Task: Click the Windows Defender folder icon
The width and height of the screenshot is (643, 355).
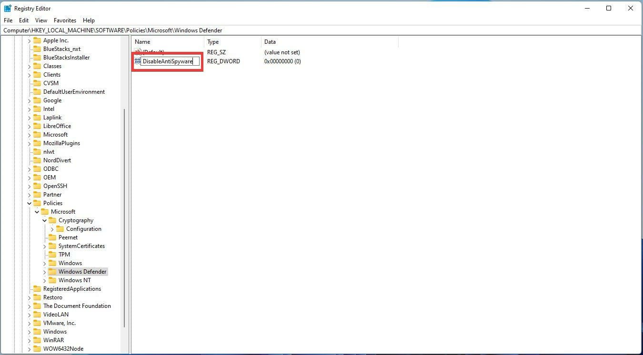Action: click(52, 272)
